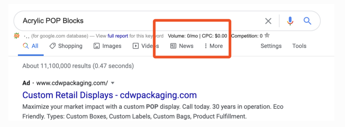
Task: Click the About 11,100,000 results count text
Action: click(78, 66)
